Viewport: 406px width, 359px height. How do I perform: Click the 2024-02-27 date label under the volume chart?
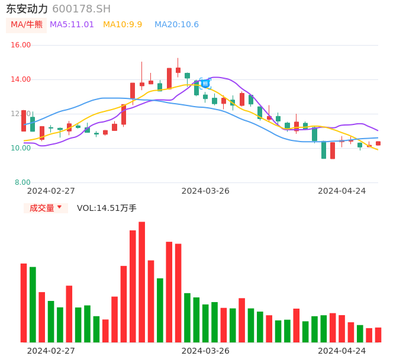click(51, 351)
